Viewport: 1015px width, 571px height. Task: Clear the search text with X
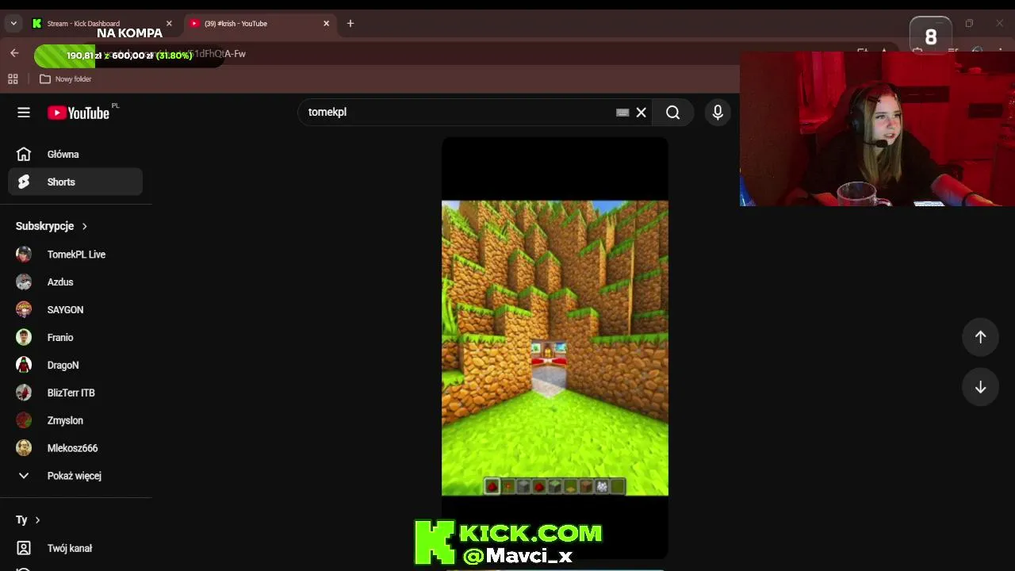pyautogui.click(x=642, y=113)
